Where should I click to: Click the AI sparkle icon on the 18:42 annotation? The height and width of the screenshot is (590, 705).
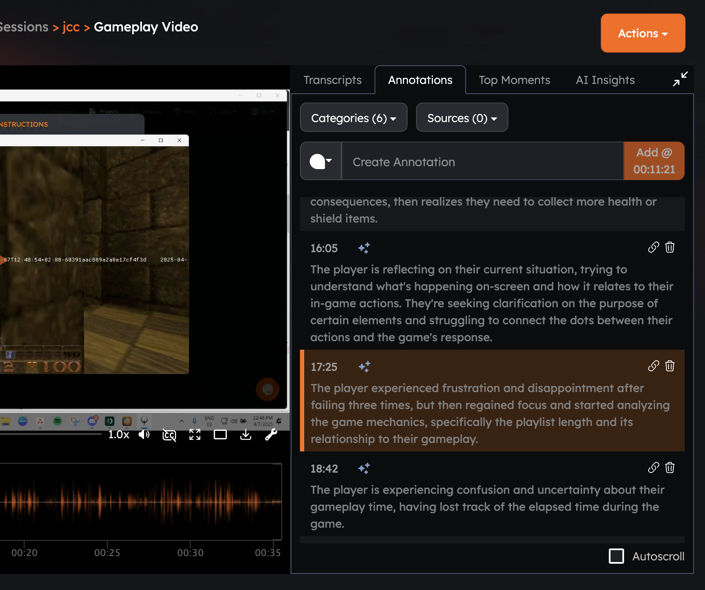[x=364, y=468]
